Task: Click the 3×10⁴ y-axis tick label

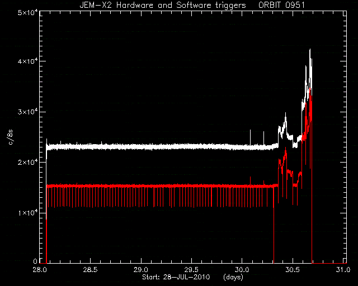Action: [28, 112]
